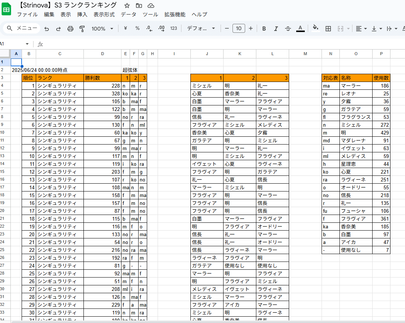Click the redo arrow icon
The width and height of the screenshot is (405, 323).
pyautogui.click(x=58, y=29)
